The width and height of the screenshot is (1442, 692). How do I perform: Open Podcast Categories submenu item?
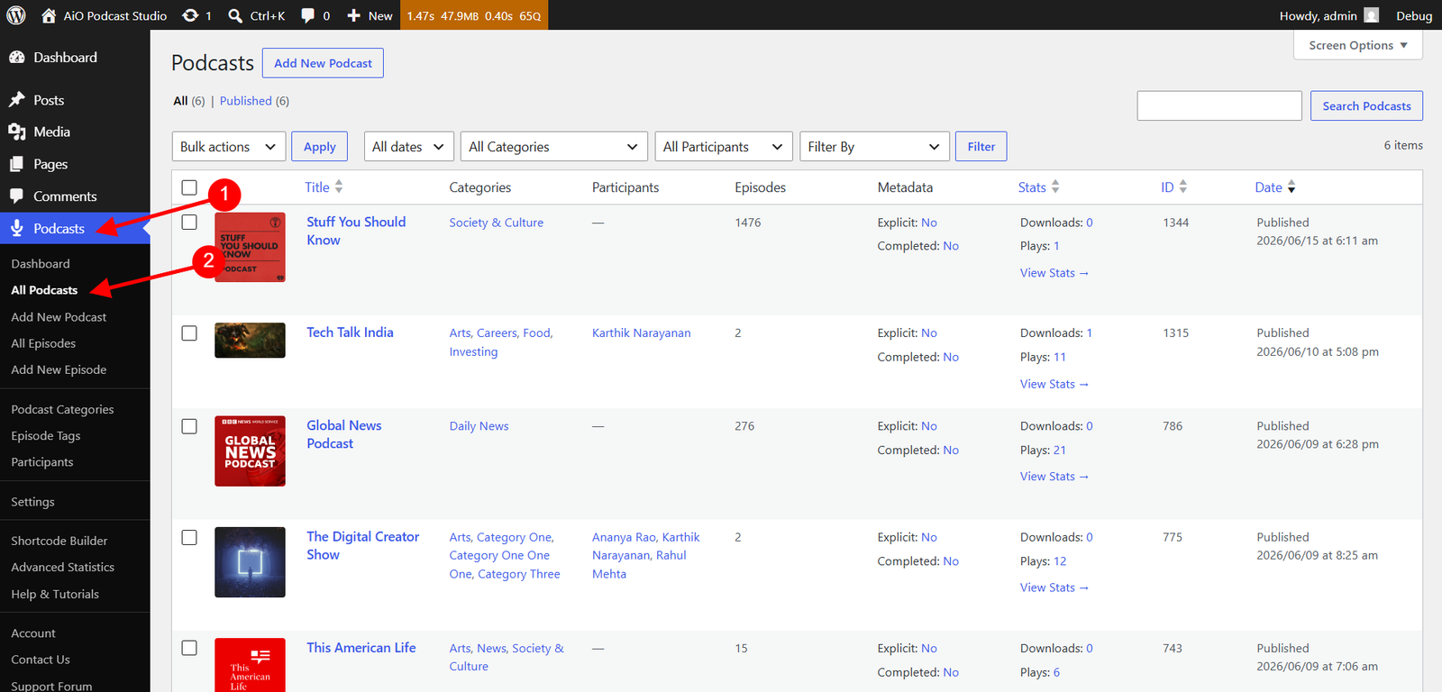point(62,409)
